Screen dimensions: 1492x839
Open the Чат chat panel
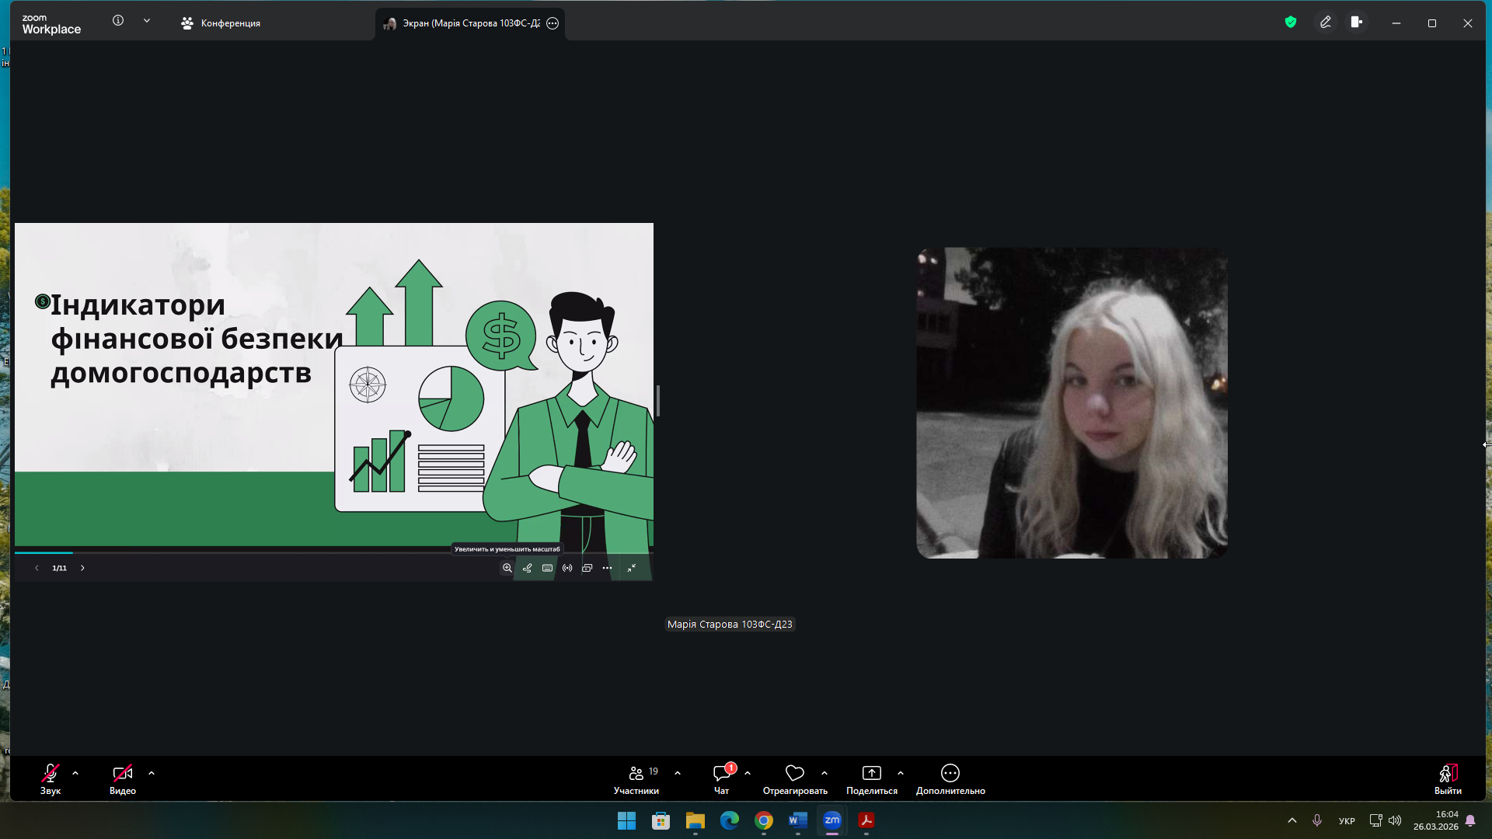[721, 779]
